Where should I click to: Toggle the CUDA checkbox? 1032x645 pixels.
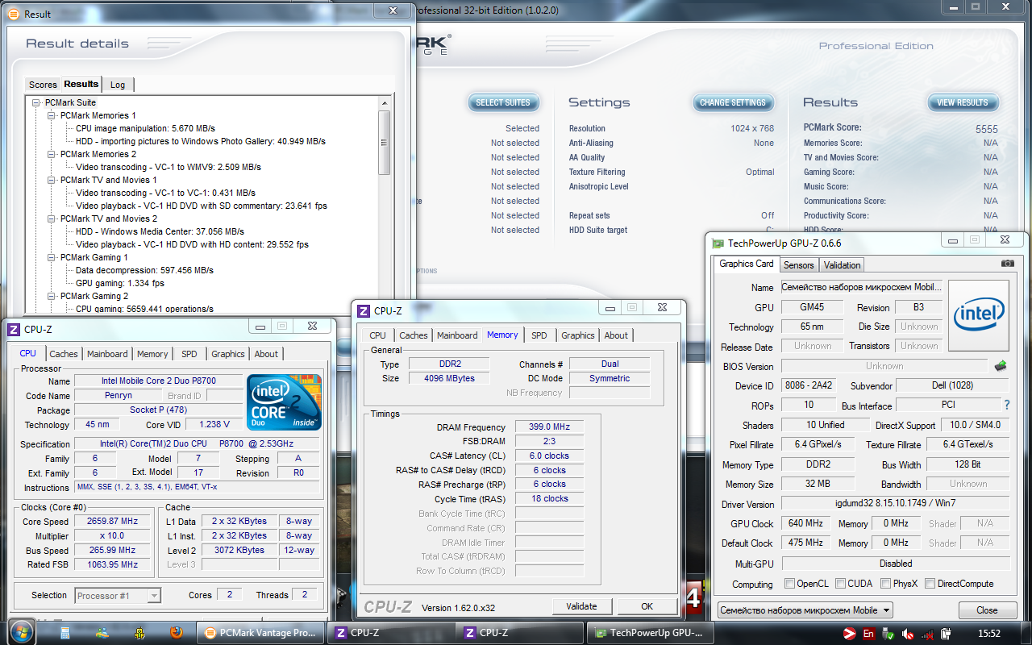(841, 583)
